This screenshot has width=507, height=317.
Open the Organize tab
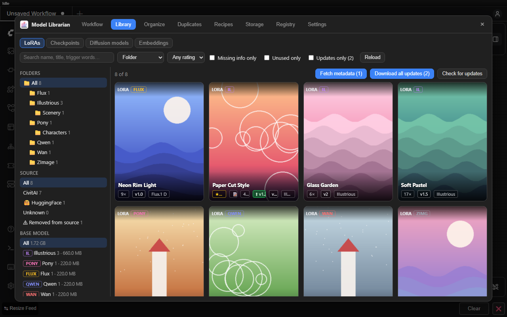click(154, 25)
